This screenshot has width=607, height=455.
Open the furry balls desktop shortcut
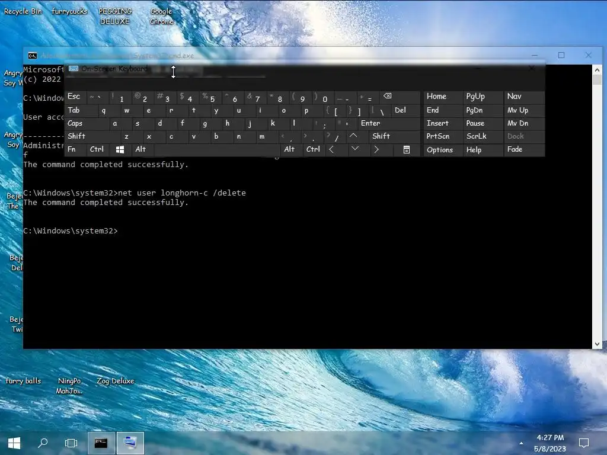click(23, 381)
